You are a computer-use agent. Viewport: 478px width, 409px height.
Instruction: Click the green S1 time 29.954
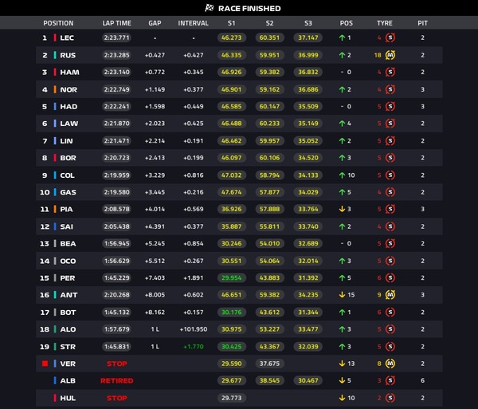[x=231, y=278]
